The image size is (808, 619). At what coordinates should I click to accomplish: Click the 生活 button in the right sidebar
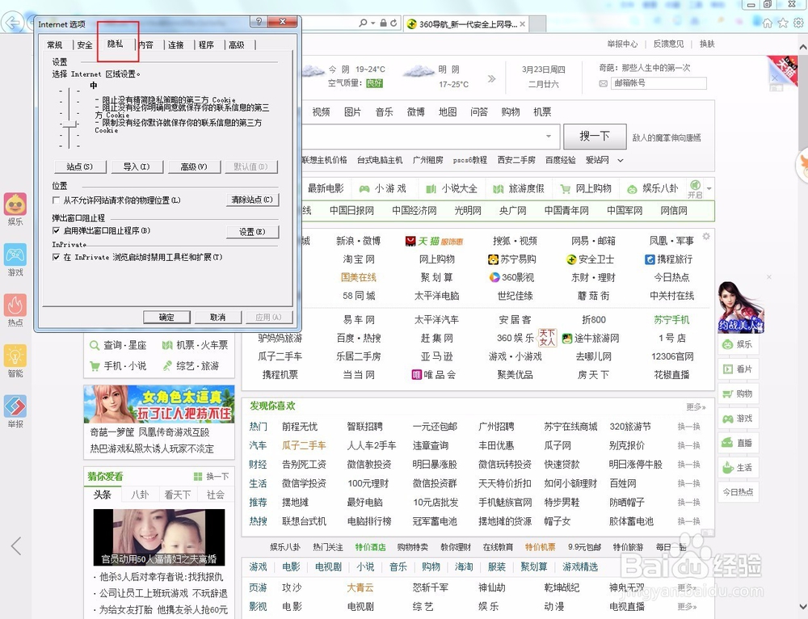click(739, 467)
